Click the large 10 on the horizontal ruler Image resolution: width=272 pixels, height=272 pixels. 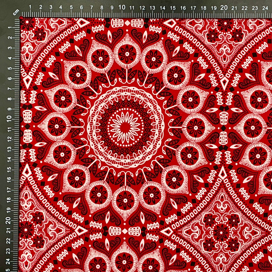pos(122,7)
